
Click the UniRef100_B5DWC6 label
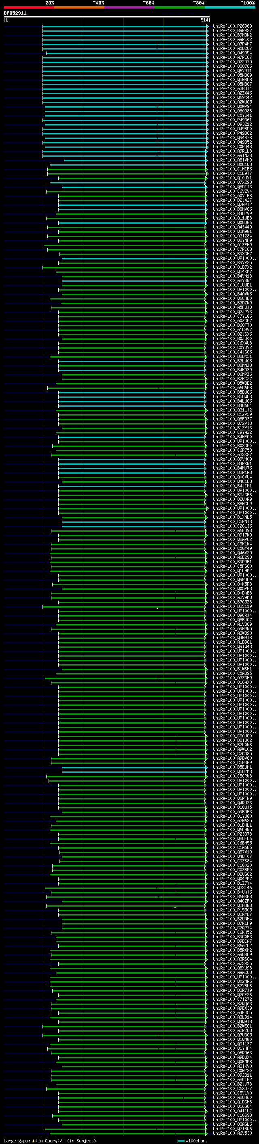pyautogui.click(x=232, y=392)
